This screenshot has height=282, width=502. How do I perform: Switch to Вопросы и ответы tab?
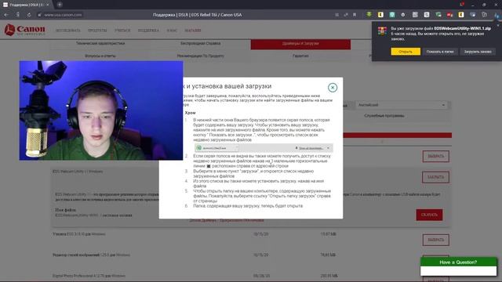coord(100,56)
